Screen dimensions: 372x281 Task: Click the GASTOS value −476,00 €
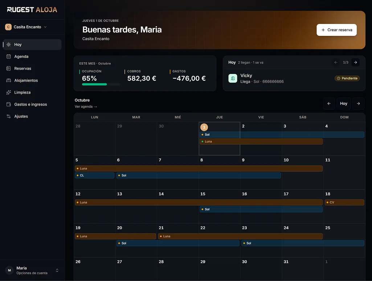pos(189,78)
